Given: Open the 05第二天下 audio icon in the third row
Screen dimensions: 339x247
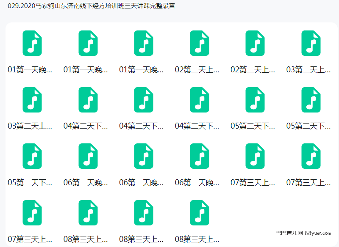Looking at the screenshot, I should pos(32,156).
